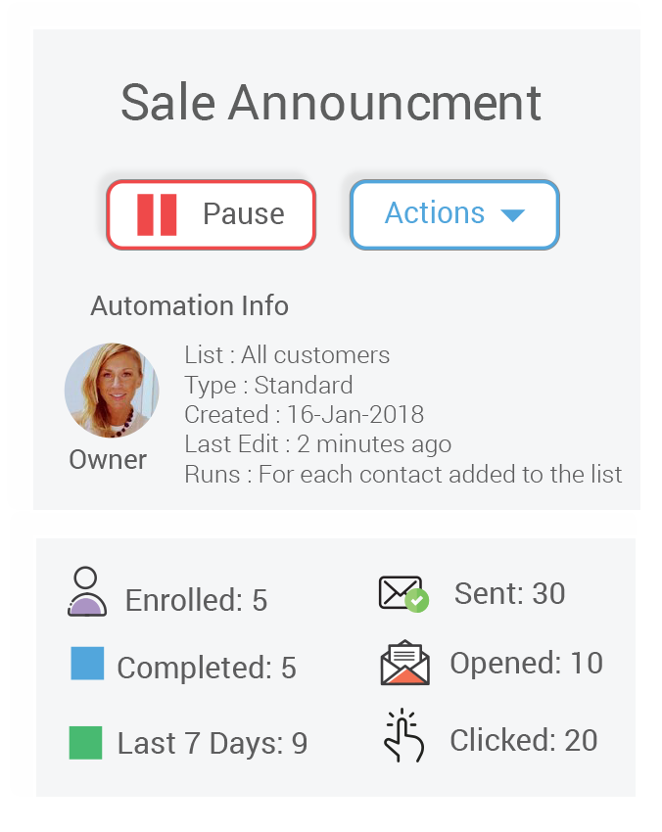This screenshot has height=832, width=662.
Task: Click the blue Completed square
Action: (x=87, y=664)
